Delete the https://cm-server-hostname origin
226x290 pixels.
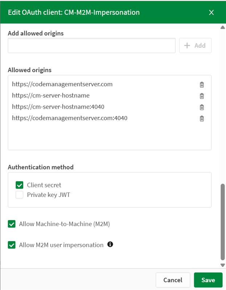(x=202, y=96)
